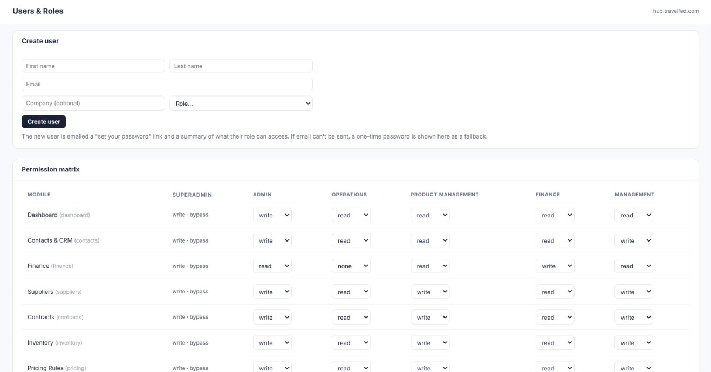Click the Contacts & CRM module name
Image resolution: width=711 pixels, height=372 pixels.
(x=63, y=240)
